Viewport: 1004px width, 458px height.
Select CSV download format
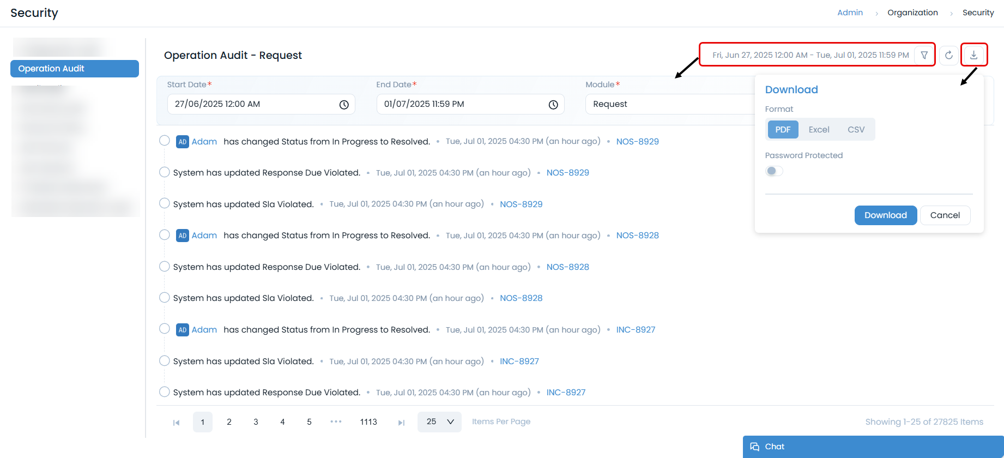(x=856, y=130)
